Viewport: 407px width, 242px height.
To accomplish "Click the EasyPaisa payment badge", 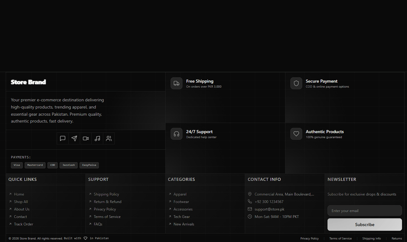I will (89, 165).
